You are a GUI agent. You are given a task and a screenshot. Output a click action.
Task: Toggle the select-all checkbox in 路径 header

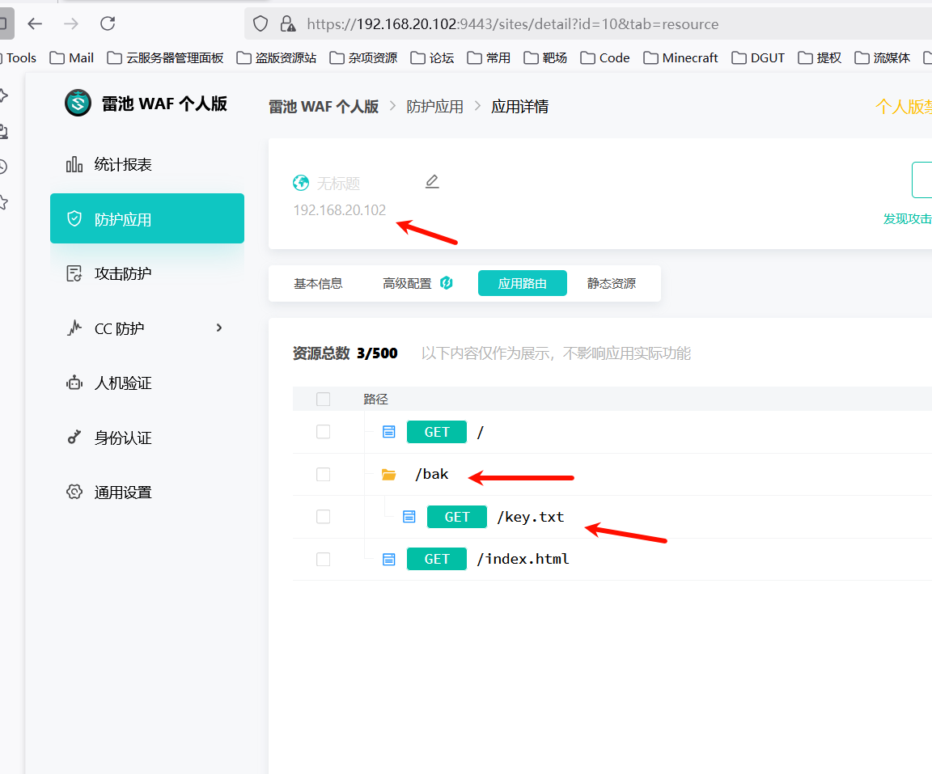coord(324,399)
